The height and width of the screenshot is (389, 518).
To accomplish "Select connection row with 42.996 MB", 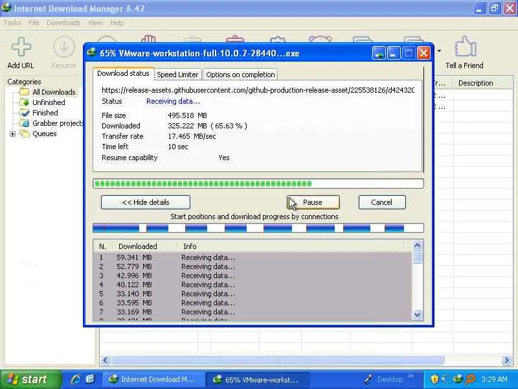I will (x=253, y=276).
